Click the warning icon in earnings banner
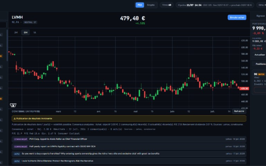The image size is (266, 166). pos(15,119)
